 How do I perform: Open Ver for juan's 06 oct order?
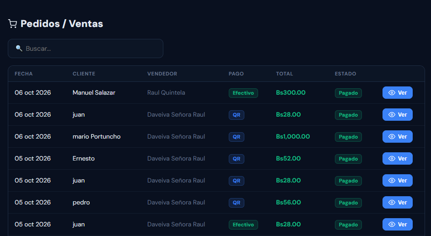[x=398, y=114]
